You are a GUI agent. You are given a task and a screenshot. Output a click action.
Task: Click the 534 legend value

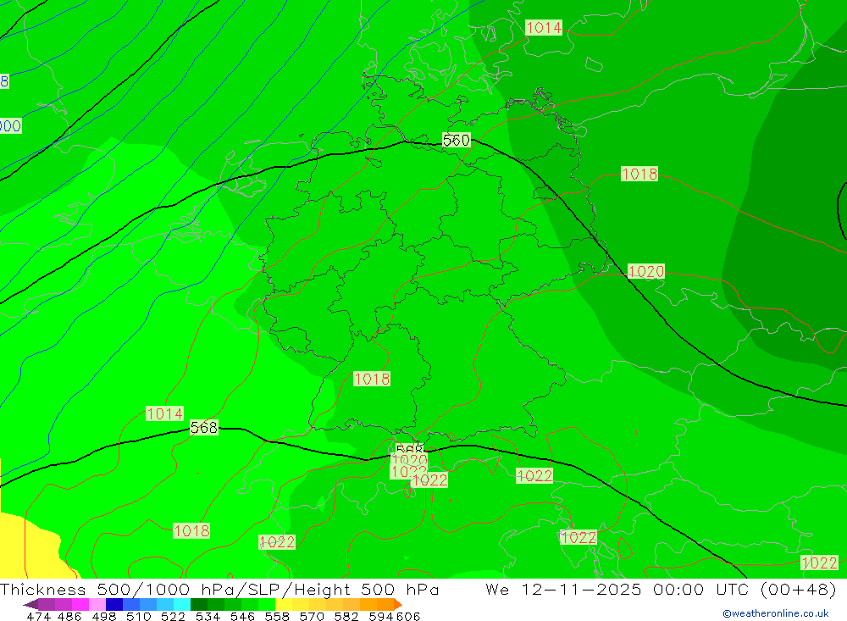coord(208,616)
